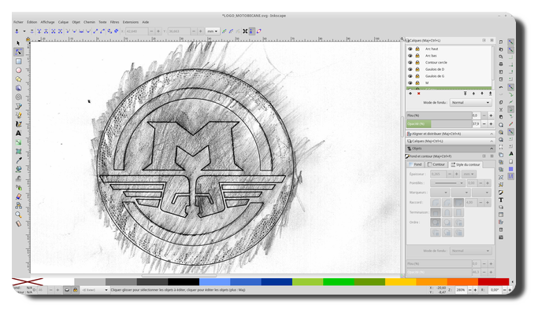Open the Extensions menu
Screen dimensions: 538x312
[x=131, y=22]
